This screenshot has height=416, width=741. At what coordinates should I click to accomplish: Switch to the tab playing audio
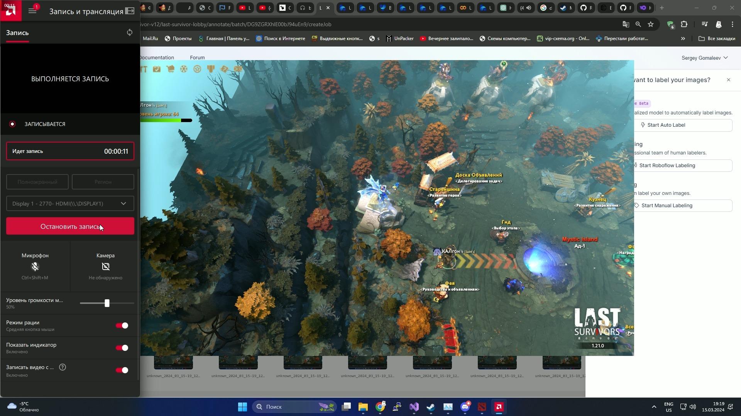(x=525, y=8)
